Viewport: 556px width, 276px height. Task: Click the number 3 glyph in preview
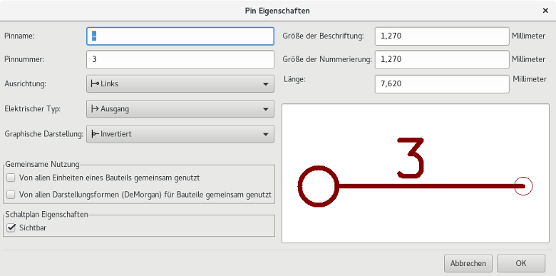click(411, 158)
